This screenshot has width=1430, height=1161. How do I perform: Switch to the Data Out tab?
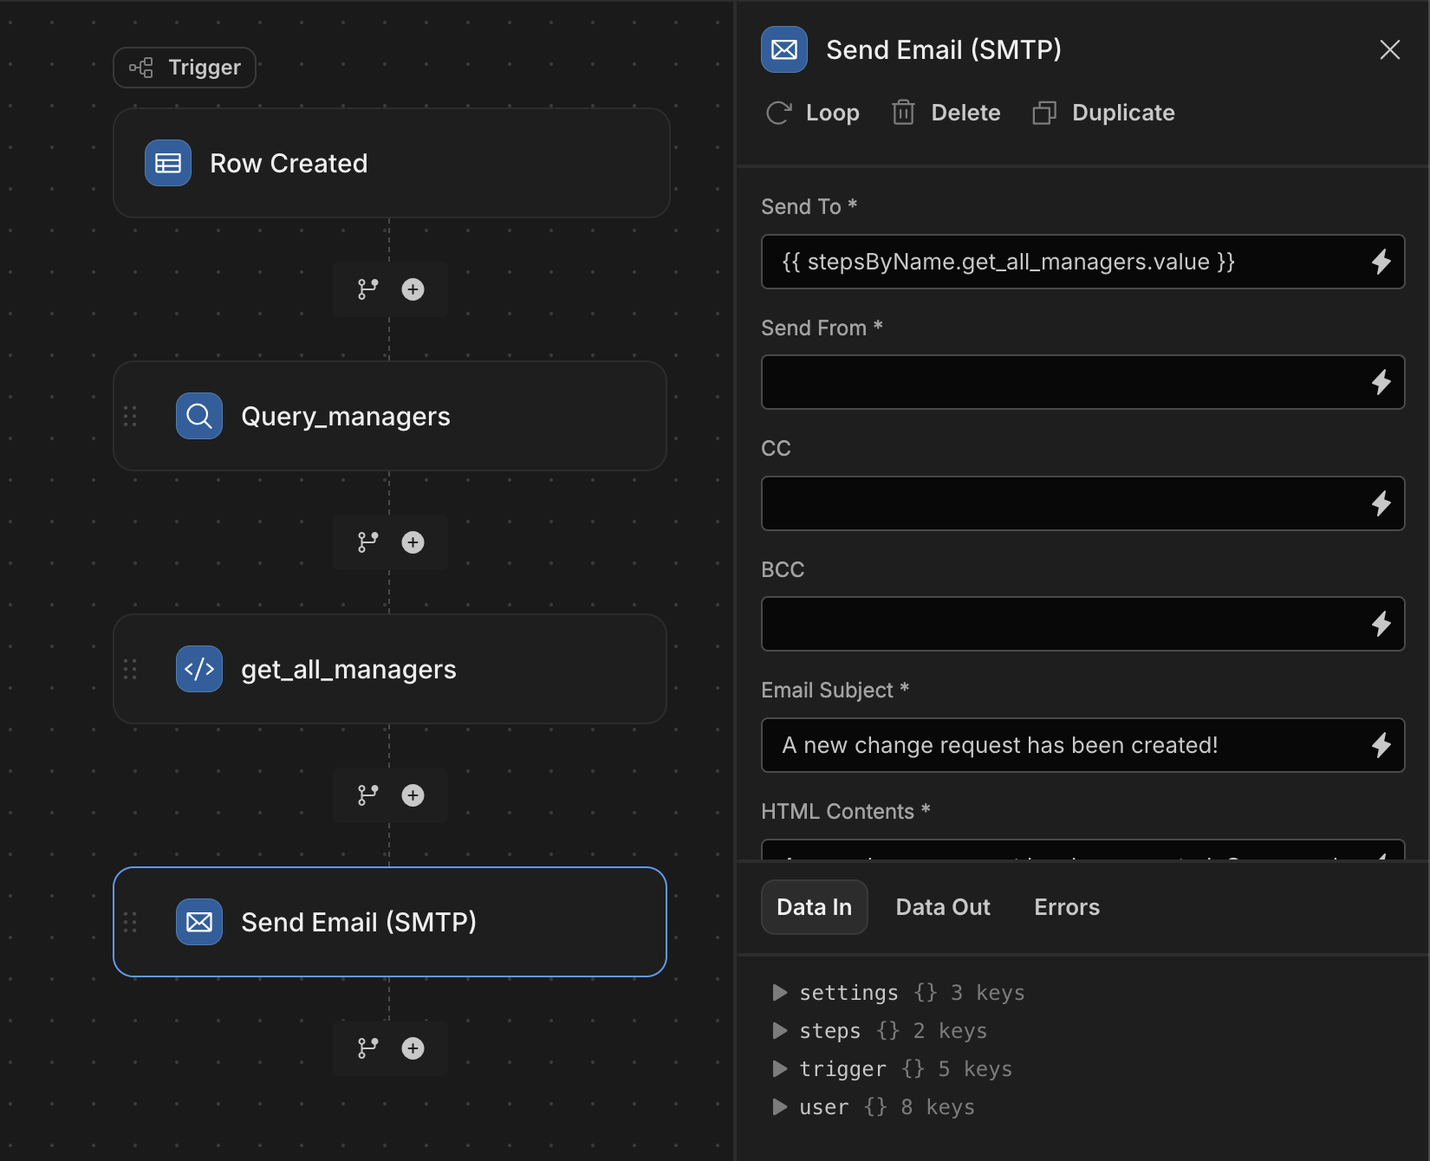[x=943, y=907]
